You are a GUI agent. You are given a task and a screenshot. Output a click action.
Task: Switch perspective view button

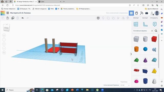[4, 52]
